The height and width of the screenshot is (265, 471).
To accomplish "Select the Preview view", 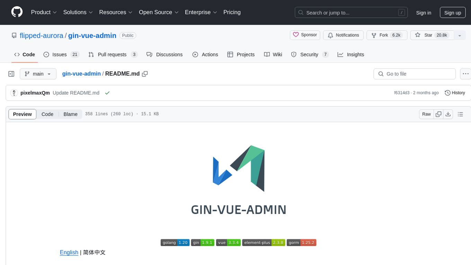I will click(23, 114).
